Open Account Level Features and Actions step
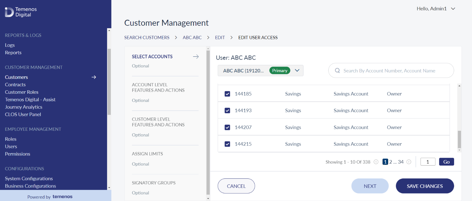Image resolution: width=472 pixels, height=201 pixels. coord(158,87)
